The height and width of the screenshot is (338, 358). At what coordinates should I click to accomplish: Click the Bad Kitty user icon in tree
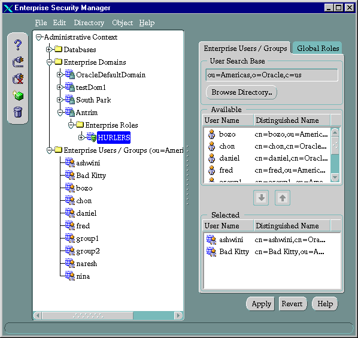point(70,175)
